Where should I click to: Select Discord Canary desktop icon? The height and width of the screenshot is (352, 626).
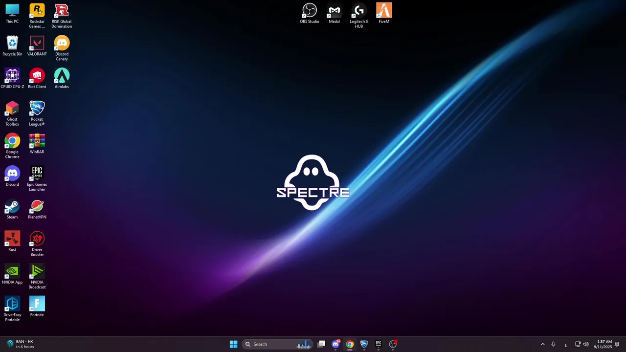62,48
